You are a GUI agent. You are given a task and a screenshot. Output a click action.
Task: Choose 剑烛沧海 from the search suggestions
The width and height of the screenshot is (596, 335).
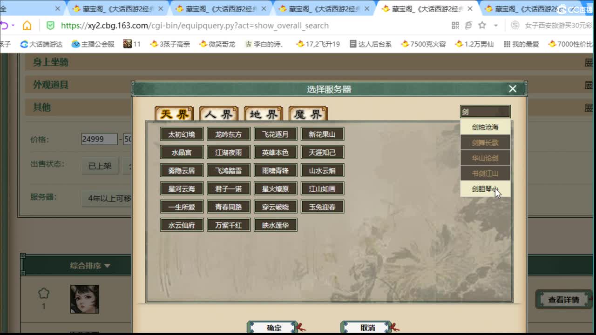point(485,127)
